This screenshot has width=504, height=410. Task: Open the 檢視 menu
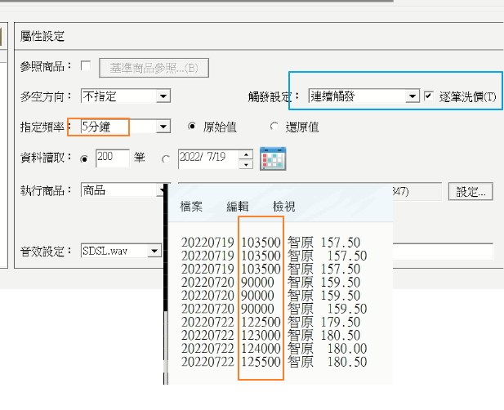click(284, 207)
